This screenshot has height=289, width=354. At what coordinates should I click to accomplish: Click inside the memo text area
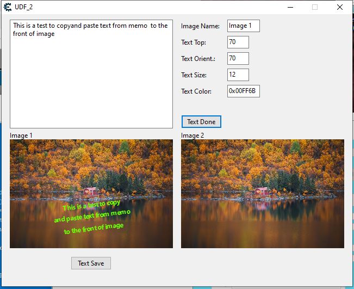(x=91, y=82)
